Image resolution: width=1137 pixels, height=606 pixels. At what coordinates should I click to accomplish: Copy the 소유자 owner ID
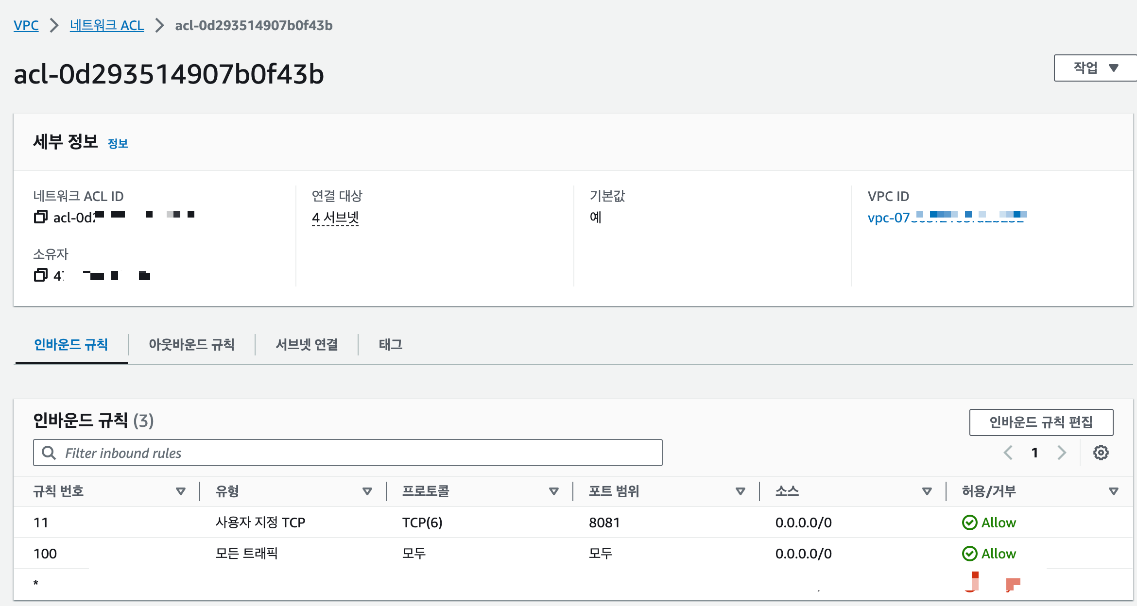click(x=41, y=276)
